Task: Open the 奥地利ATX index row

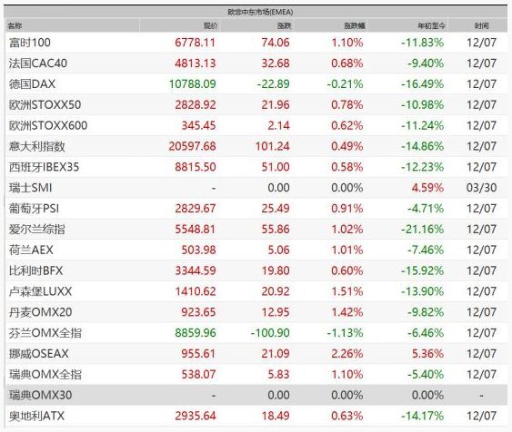Action: [256, 416]
